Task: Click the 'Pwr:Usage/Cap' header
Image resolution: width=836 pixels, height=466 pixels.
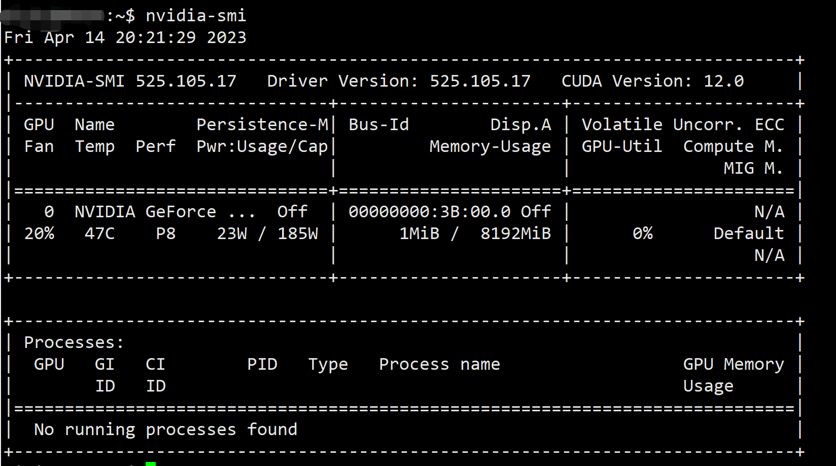Action: click(x=262, y=147)
